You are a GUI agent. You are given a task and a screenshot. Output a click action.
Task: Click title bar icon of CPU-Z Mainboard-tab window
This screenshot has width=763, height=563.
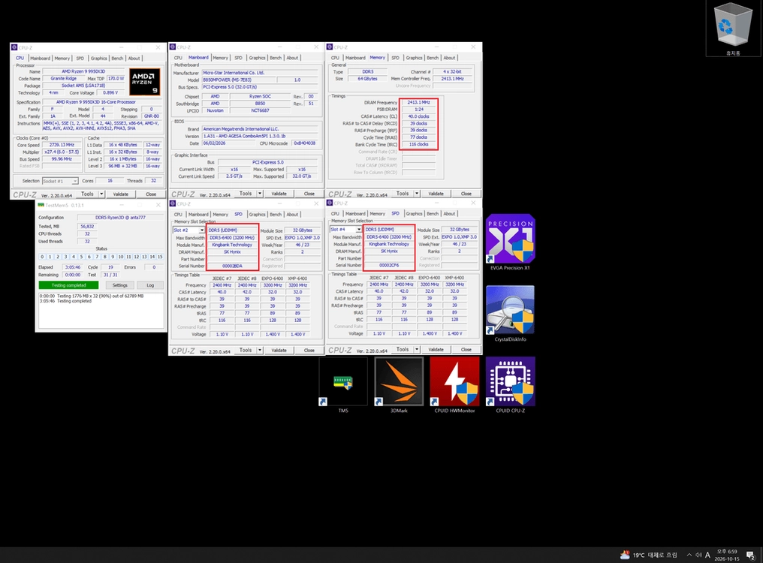(172, 47)
